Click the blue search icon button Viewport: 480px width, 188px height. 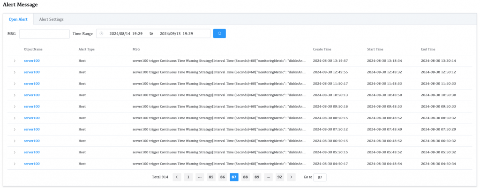click(219, 34)
